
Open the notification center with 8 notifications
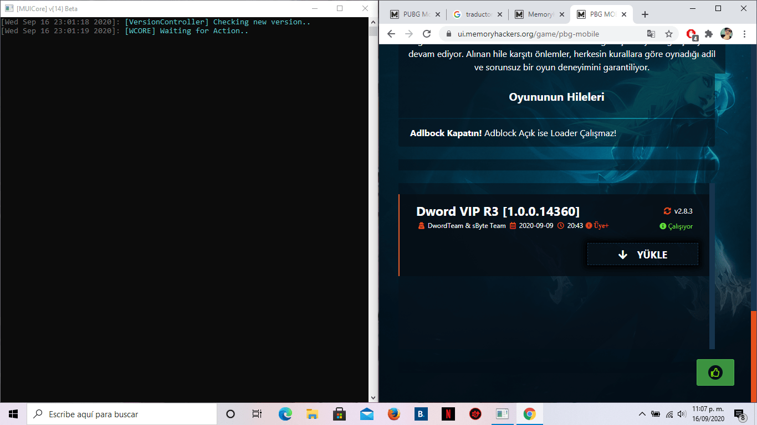click(739, 414)
